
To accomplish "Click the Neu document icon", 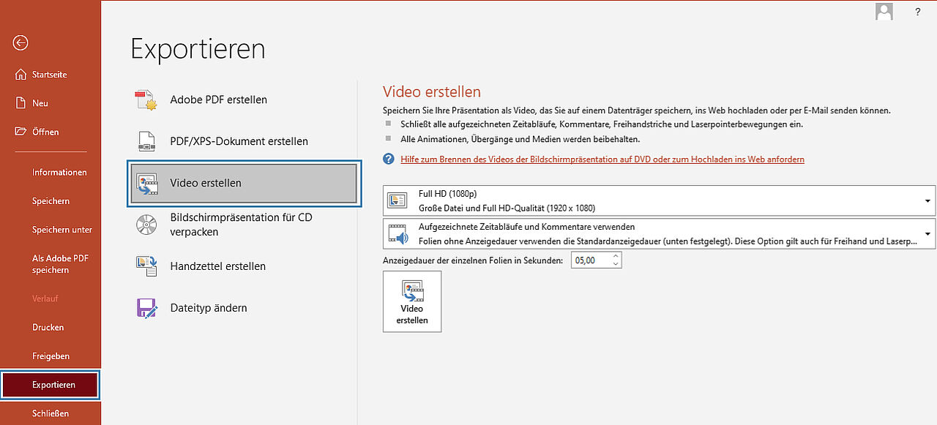I will tap(20, 103).
